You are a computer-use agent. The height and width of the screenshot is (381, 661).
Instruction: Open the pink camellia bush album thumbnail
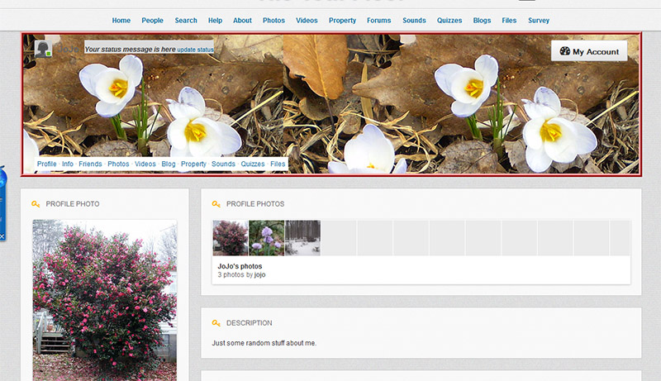(x=230, y=238)
